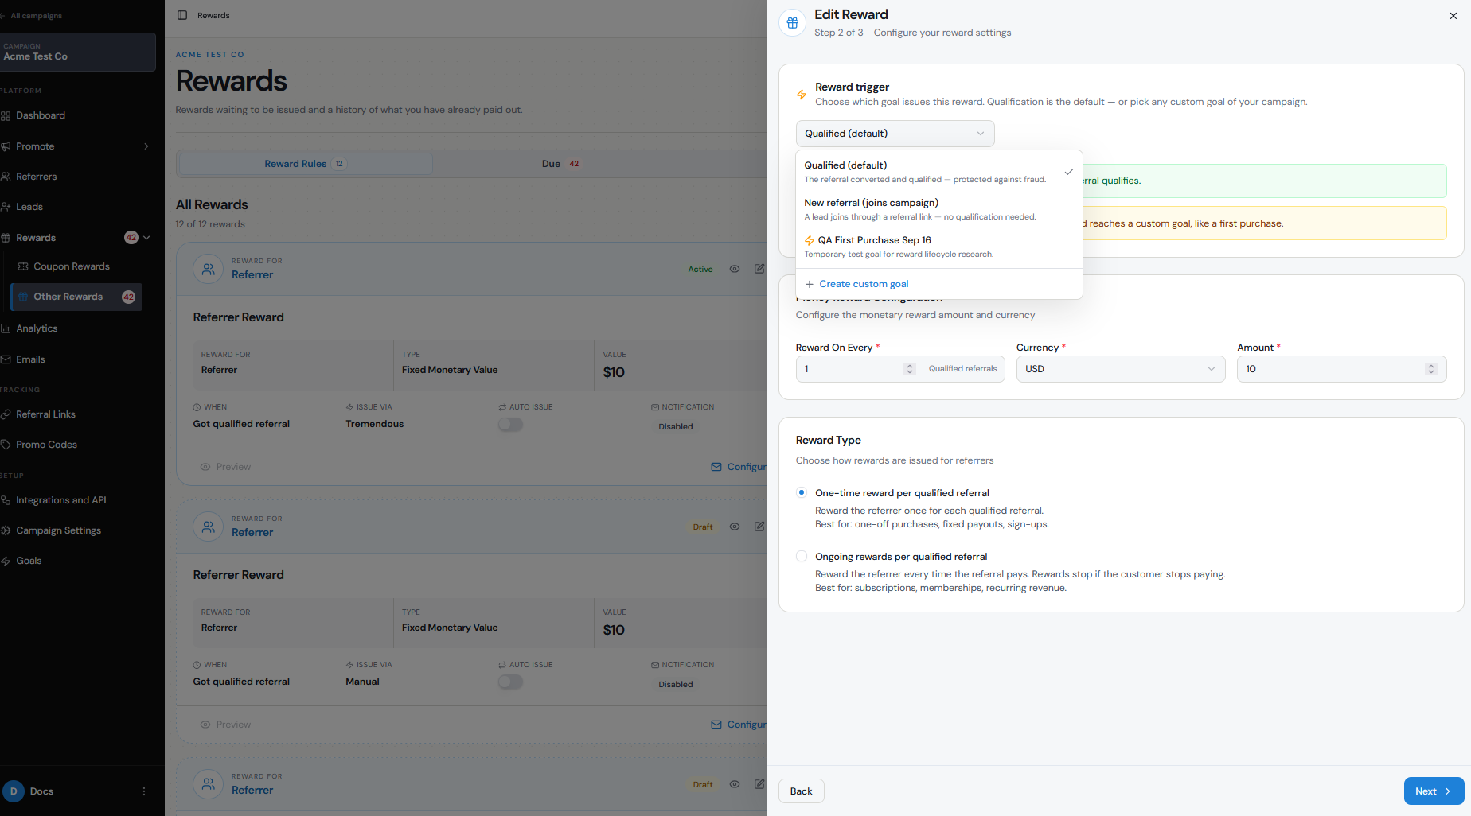Open the Leads page
1471x816 pixels.
click(29, 207)
